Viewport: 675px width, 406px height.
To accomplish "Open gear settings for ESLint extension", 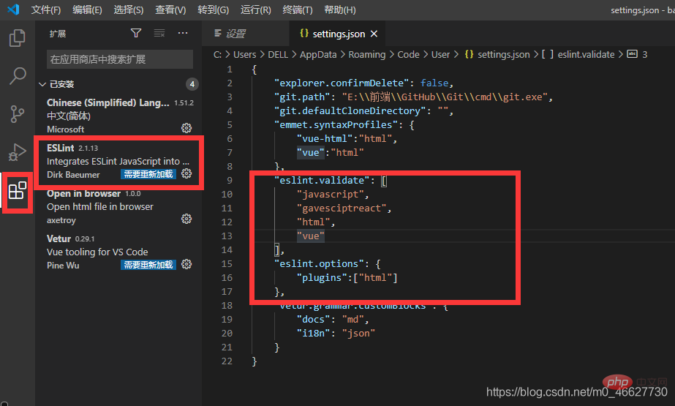I will 186,173.
